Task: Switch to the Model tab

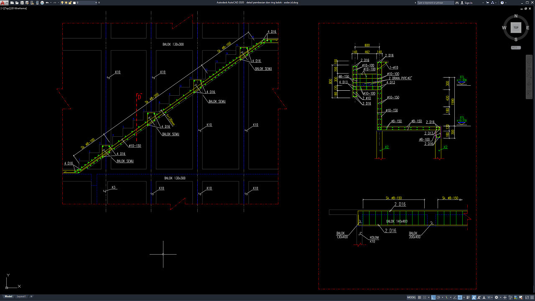Action: click(x=8, y=296)
